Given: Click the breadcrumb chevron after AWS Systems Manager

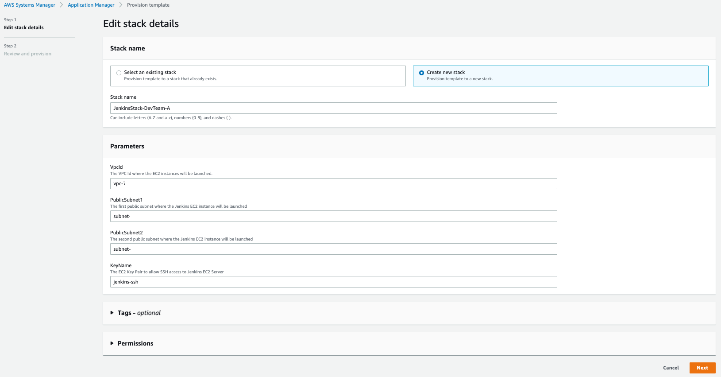Looking at the screenshot, I should [x=62, y=5].
